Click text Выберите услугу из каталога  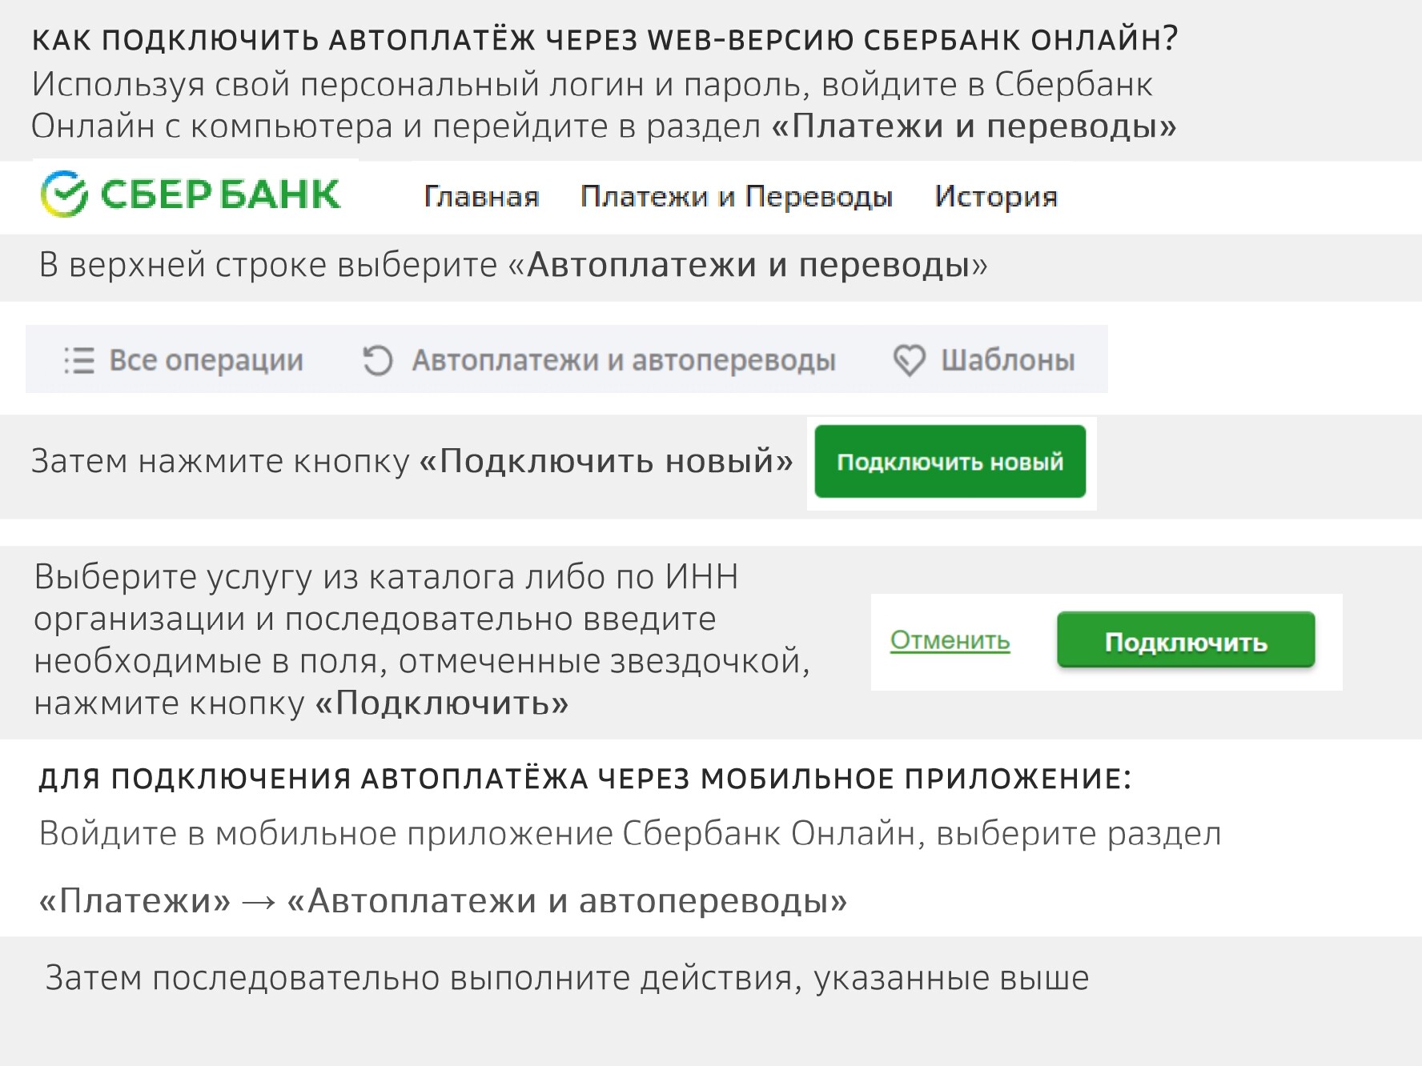pos(274,577)
